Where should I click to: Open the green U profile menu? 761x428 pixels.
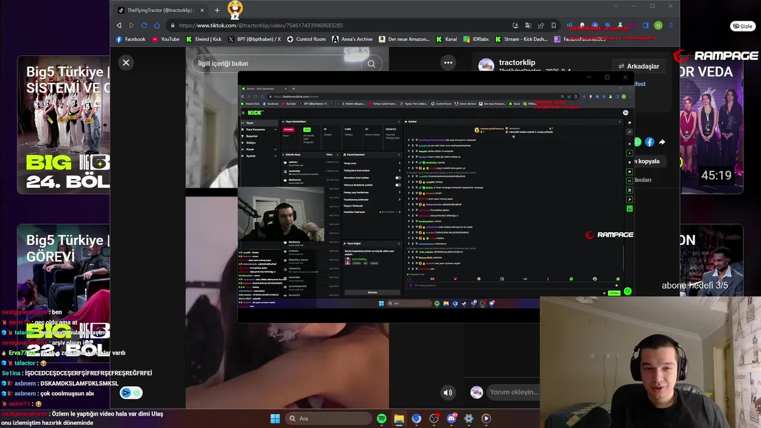click(x=658, y=26)
